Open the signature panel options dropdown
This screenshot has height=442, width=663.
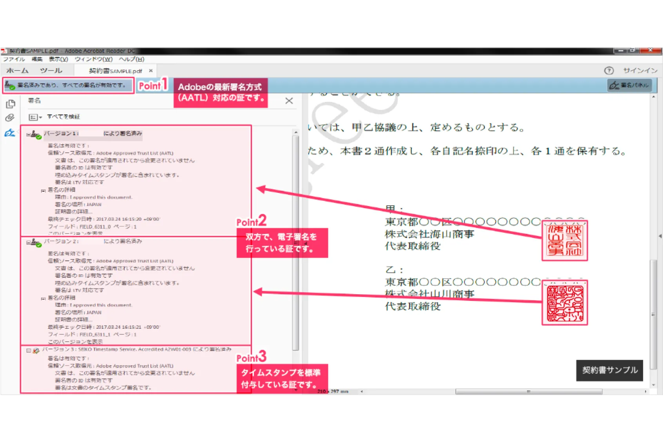tap(35, 117)
